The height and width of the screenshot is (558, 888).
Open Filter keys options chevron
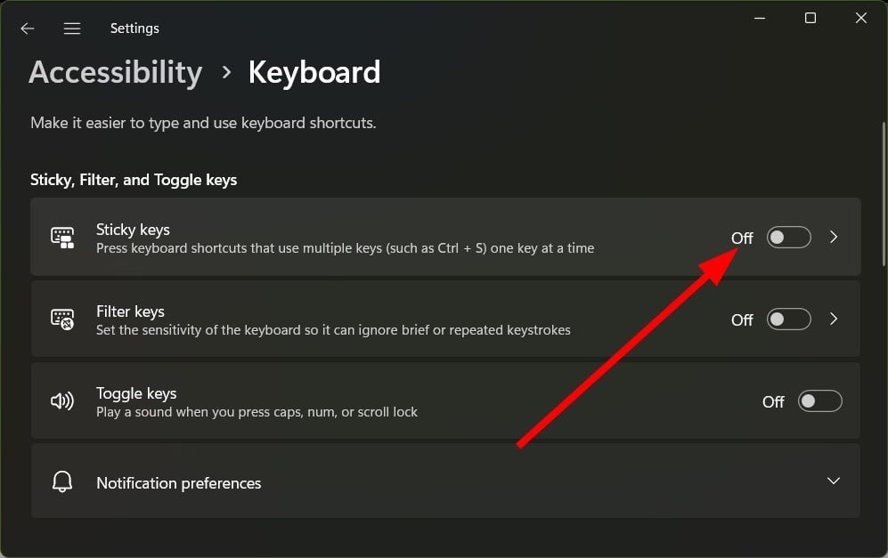pos(834,319)
